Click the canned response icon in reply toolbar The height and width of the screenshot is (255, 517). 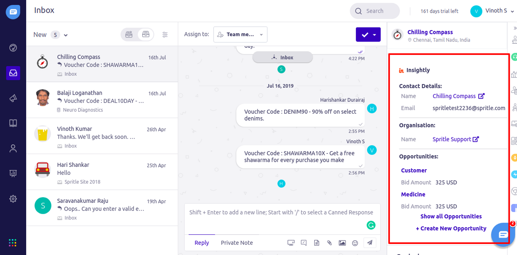pos(304,243)
